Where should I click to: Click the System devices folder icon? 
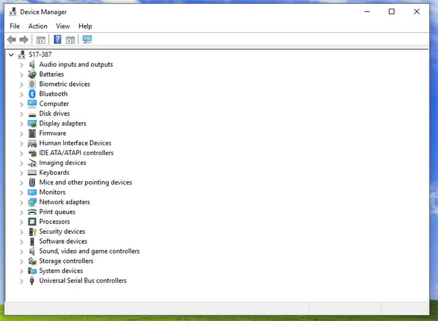click(32, 271)
